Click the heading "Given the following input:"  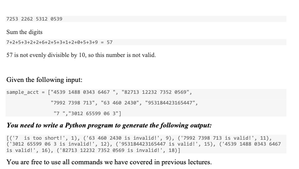[44, 80]
